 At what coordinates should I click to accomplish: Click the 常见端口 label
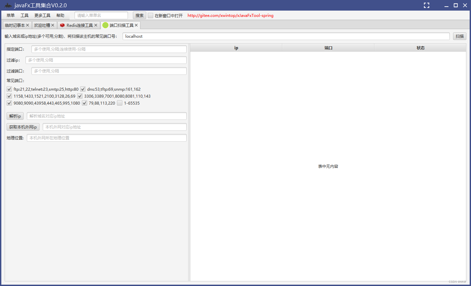[16, 80]
